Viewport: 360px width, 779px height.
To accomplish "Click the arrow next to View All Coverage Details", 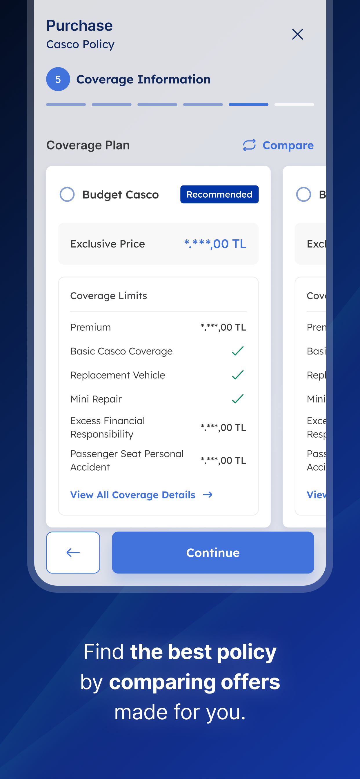I will click(208, 495).
